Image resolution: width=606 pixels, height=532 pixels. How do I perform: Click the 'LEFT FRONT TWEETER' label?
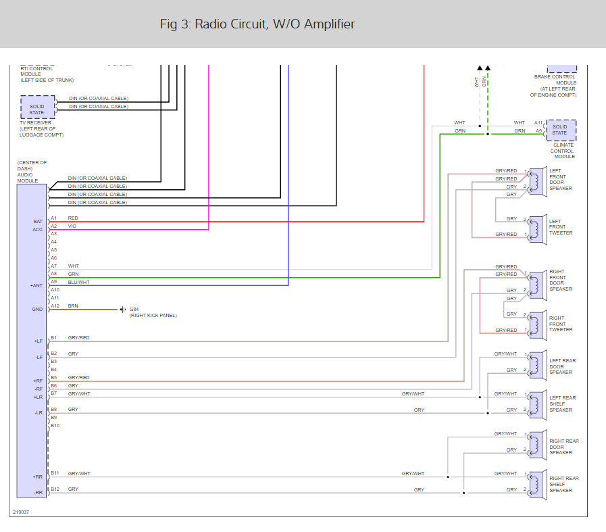pyautogui.click(x=561, y=227)
